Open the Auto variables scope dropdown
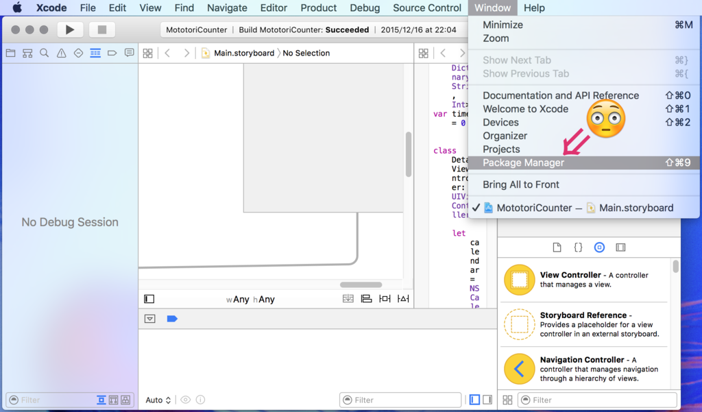The height and width of the screenshot is (412, 702). pos(158,400)
